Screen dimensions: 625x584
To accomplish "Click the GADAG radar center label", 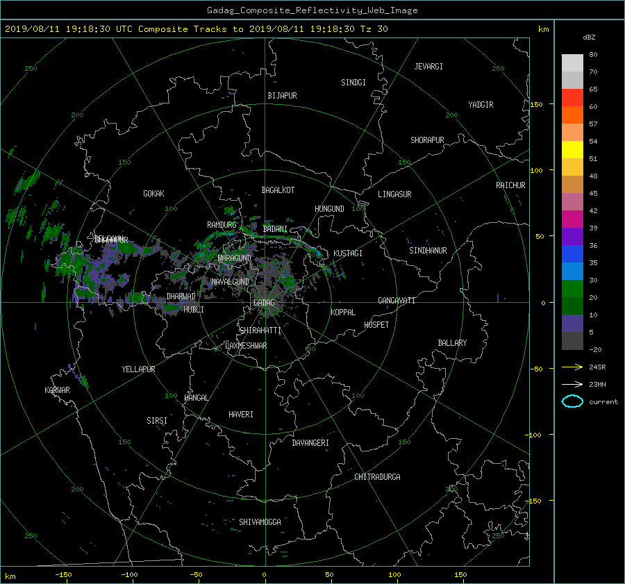I will tap(264, 303).
